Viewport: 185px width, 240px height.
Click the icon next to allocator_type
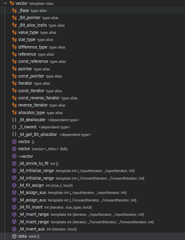pos(14,112)
